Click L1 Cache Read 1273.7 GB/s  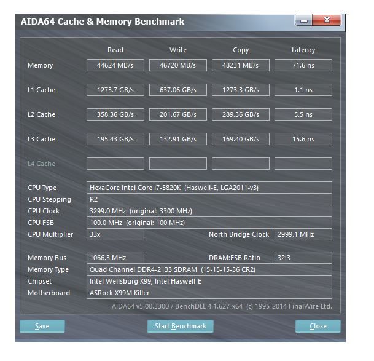pyautogui.click(x=115, y=90)
